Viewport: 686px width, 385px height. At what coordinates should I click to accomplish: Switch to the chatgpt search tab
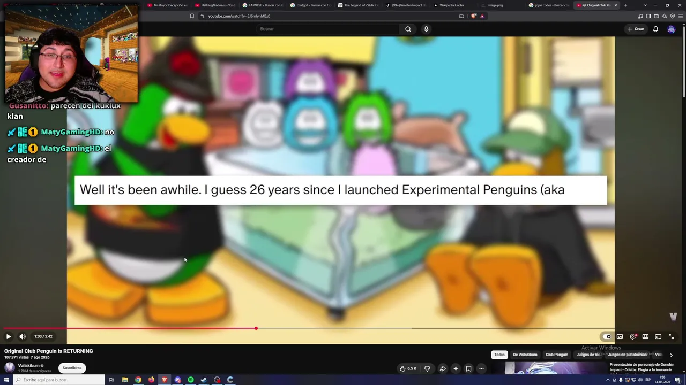pos(310,5)
